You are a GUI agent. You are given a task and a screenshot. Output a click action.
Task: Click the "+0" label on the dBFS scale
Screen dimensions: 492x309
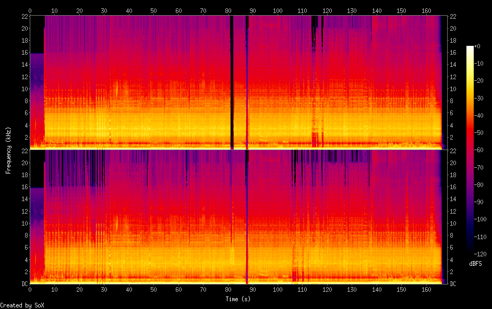pyautogui.click(x=477, y=46)
